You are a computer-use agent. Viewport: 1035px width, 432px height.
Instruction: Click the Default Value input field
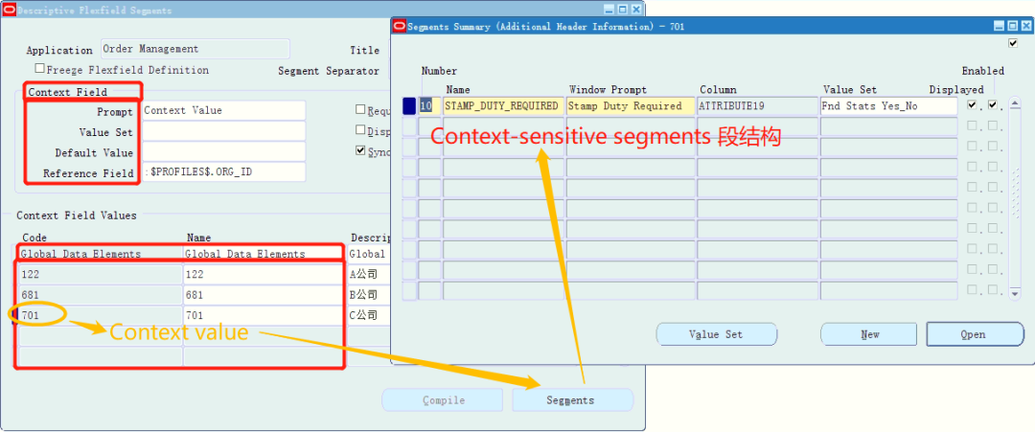pos(223,151)
